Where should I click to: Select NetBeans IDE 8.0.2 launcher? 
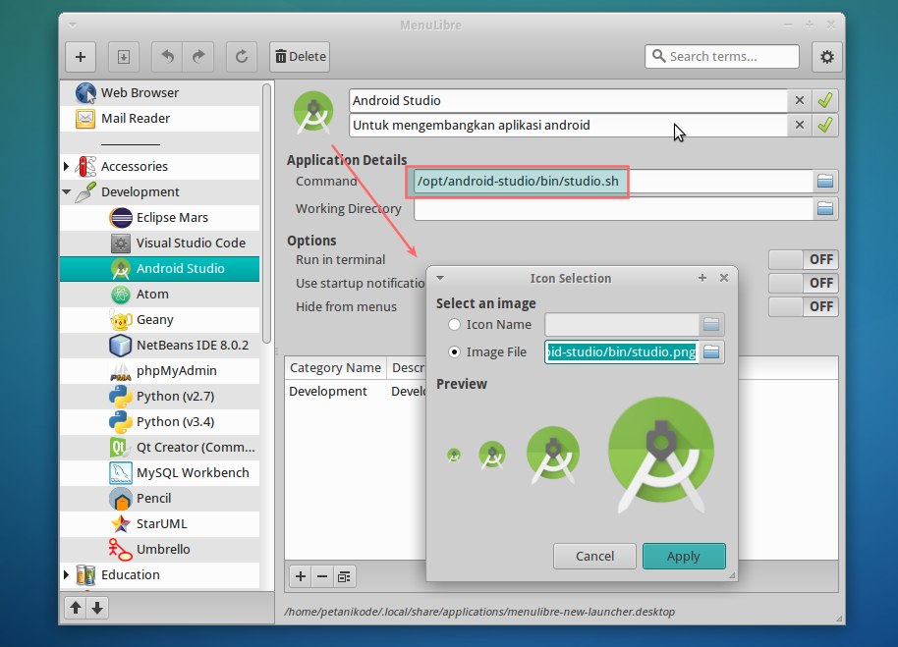[160, 345]
